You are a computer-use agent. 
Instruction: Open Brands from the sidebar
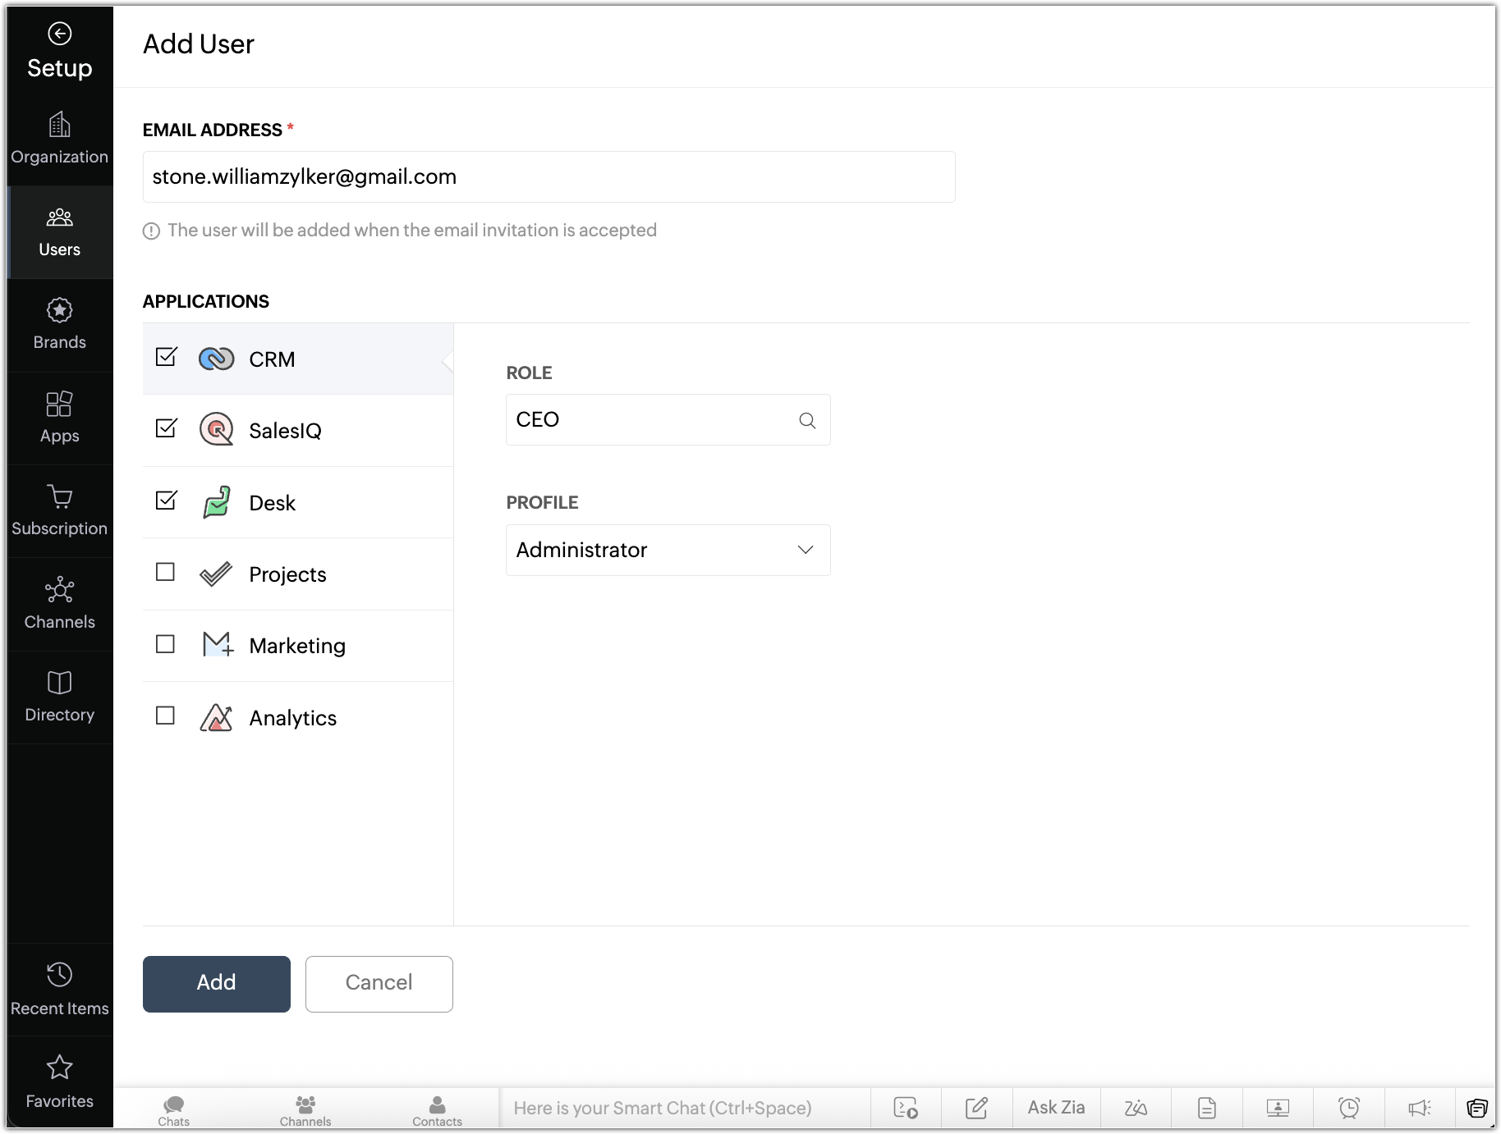59,325
